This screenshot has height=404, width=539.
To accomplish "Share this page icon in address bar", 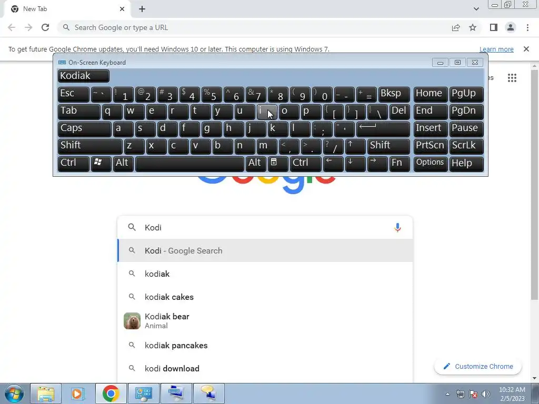I will [456, 27].
